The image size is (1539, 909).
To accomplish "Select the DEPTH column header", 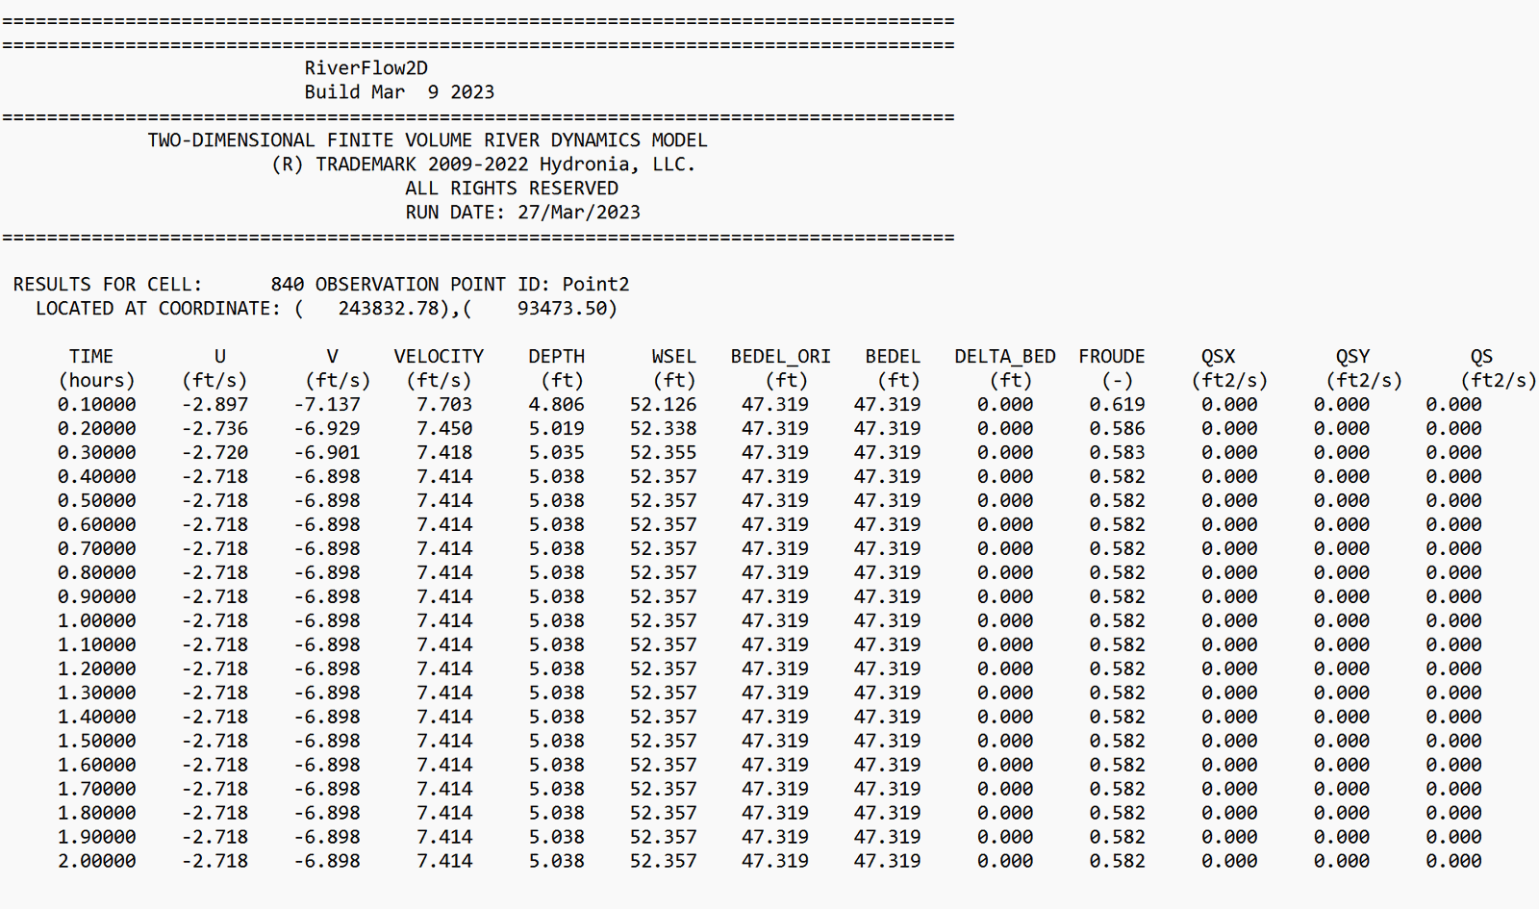I will (556, 357).
